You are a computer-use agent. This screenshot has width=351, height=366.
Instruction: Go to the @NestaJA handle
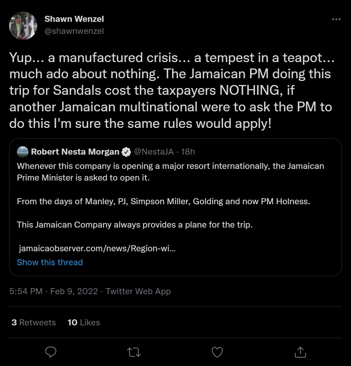click(154, 152)
